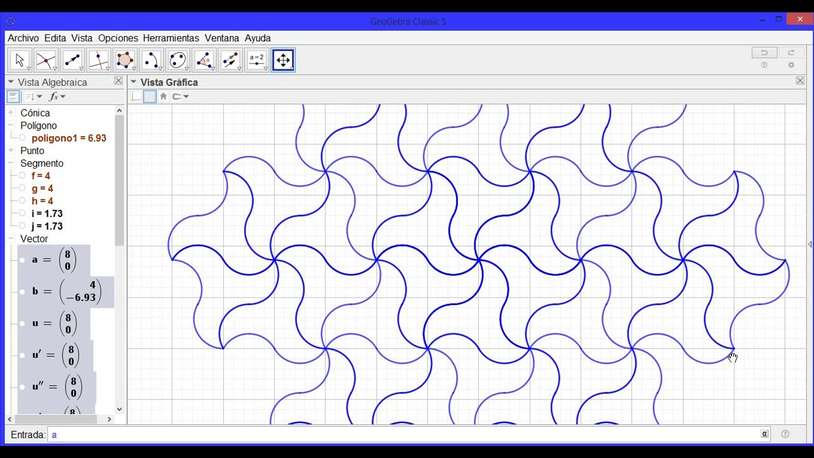Open the Vista menu

coord(82,38)
